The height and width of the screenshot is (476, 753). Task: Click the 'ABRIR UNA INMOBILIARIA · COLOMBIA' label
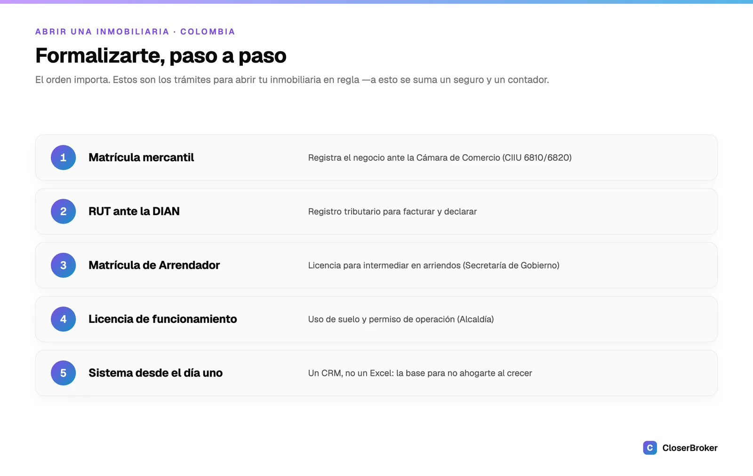point(135,31)
